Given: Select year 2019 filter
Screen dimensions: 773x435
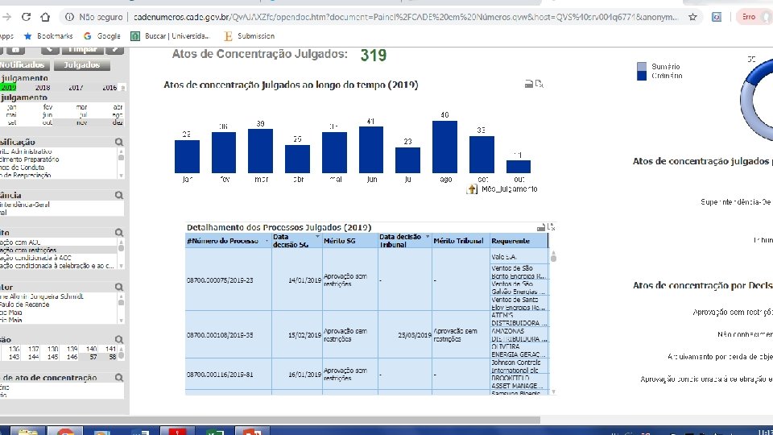Looking at the screenshot, I should [x=8, y=87].
